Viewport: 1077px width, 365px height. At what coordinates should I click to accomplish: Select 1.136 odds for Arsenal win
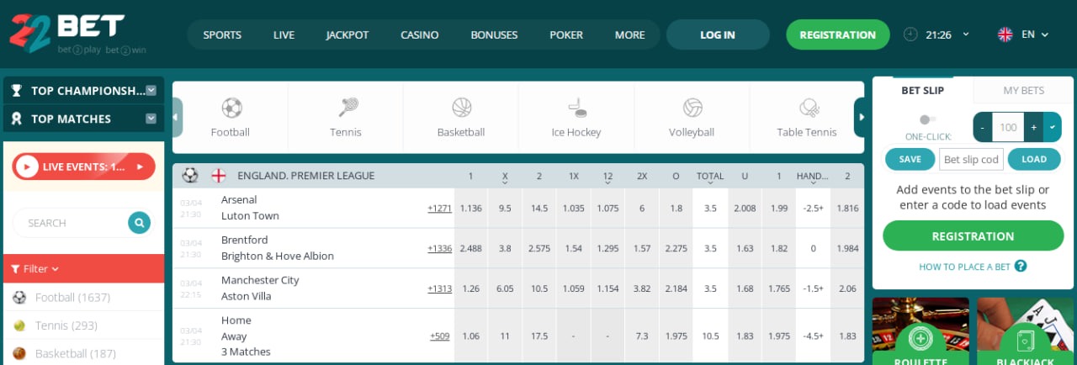coord(470,208)
